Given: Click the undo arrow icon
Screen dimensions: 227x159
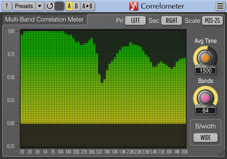Looking at the screenshot, I should (x=50, y=6).
